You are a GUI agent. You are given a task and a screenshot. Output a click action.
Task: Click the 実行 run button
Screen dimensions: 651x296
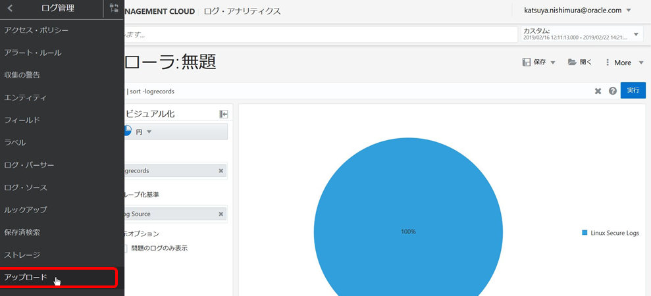pyautogui.click(x=633, y=90)
